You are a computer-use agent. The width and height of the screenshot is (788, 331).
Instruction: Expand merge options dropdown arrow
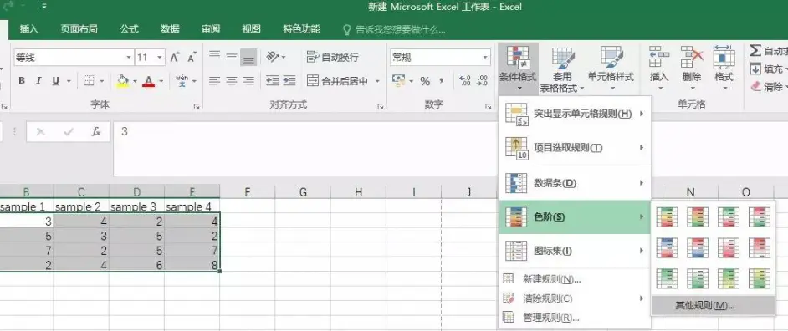[377, 81]
